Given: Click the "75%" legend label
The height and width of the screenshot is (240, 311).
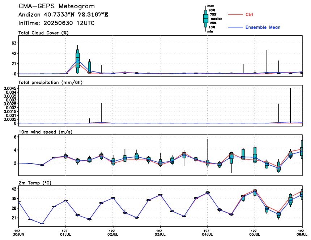Looking at the screenshot, I should pos(213,14).
